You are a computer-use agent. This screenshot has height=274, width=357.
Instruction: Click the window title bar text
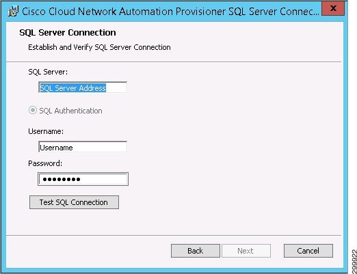coord(170,12)
